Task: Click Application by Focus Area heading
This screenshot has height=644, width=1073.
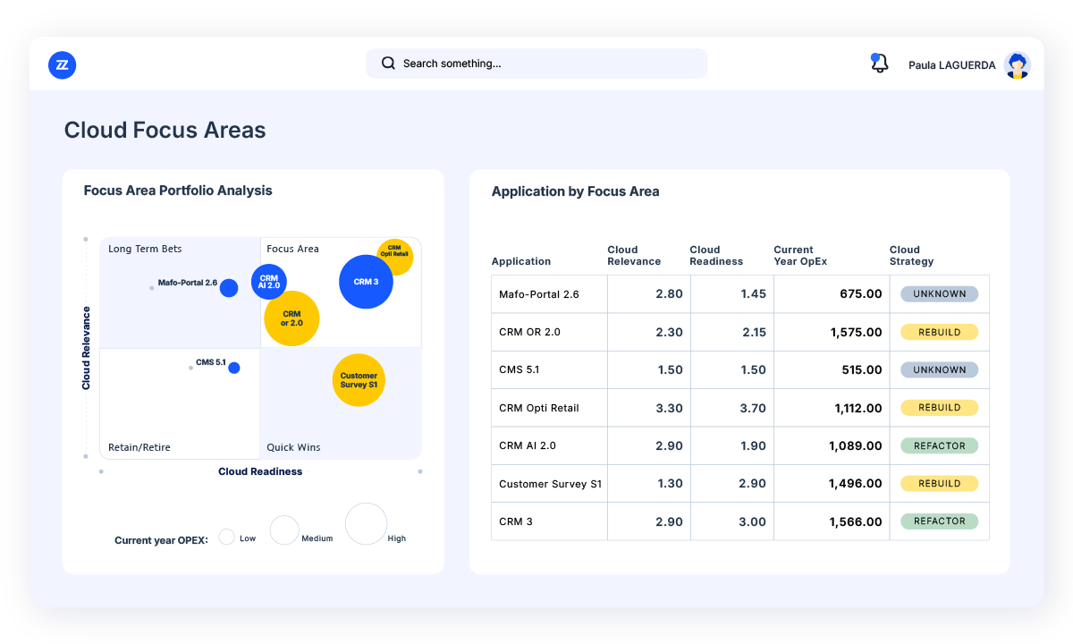Action: point(576,191)
